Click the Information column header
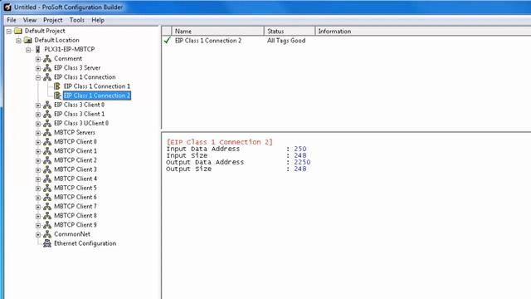 tap(423, 32)
